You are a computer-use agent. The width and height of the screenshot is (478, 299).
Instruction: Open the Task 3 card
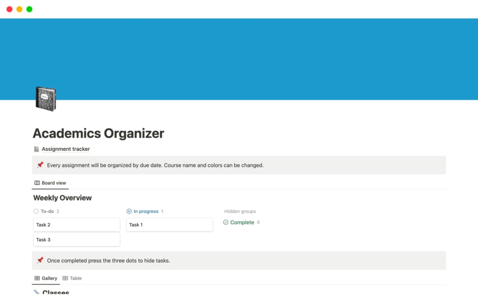77,240
